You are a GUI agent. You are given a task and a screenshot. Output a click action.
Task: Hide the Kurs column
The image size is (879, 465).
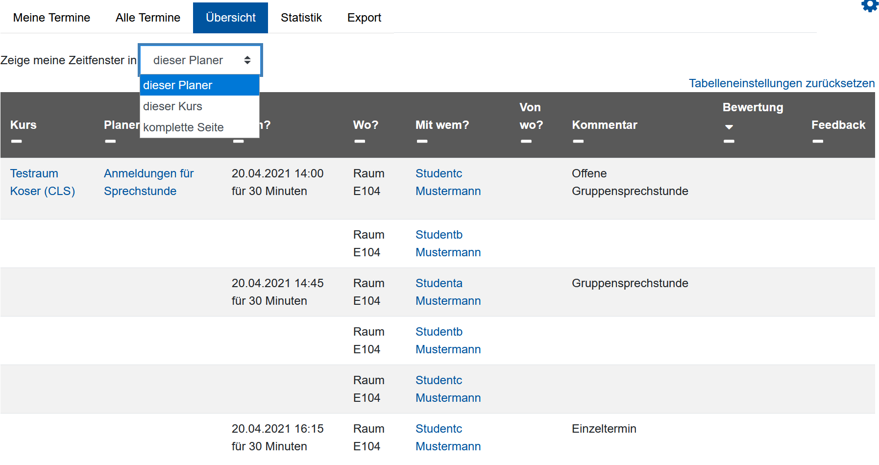(17, 142)
